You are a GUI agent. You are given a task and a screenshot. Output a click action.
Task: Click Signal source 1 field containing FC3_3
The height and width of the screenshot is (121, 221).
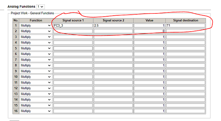(73, 26)
